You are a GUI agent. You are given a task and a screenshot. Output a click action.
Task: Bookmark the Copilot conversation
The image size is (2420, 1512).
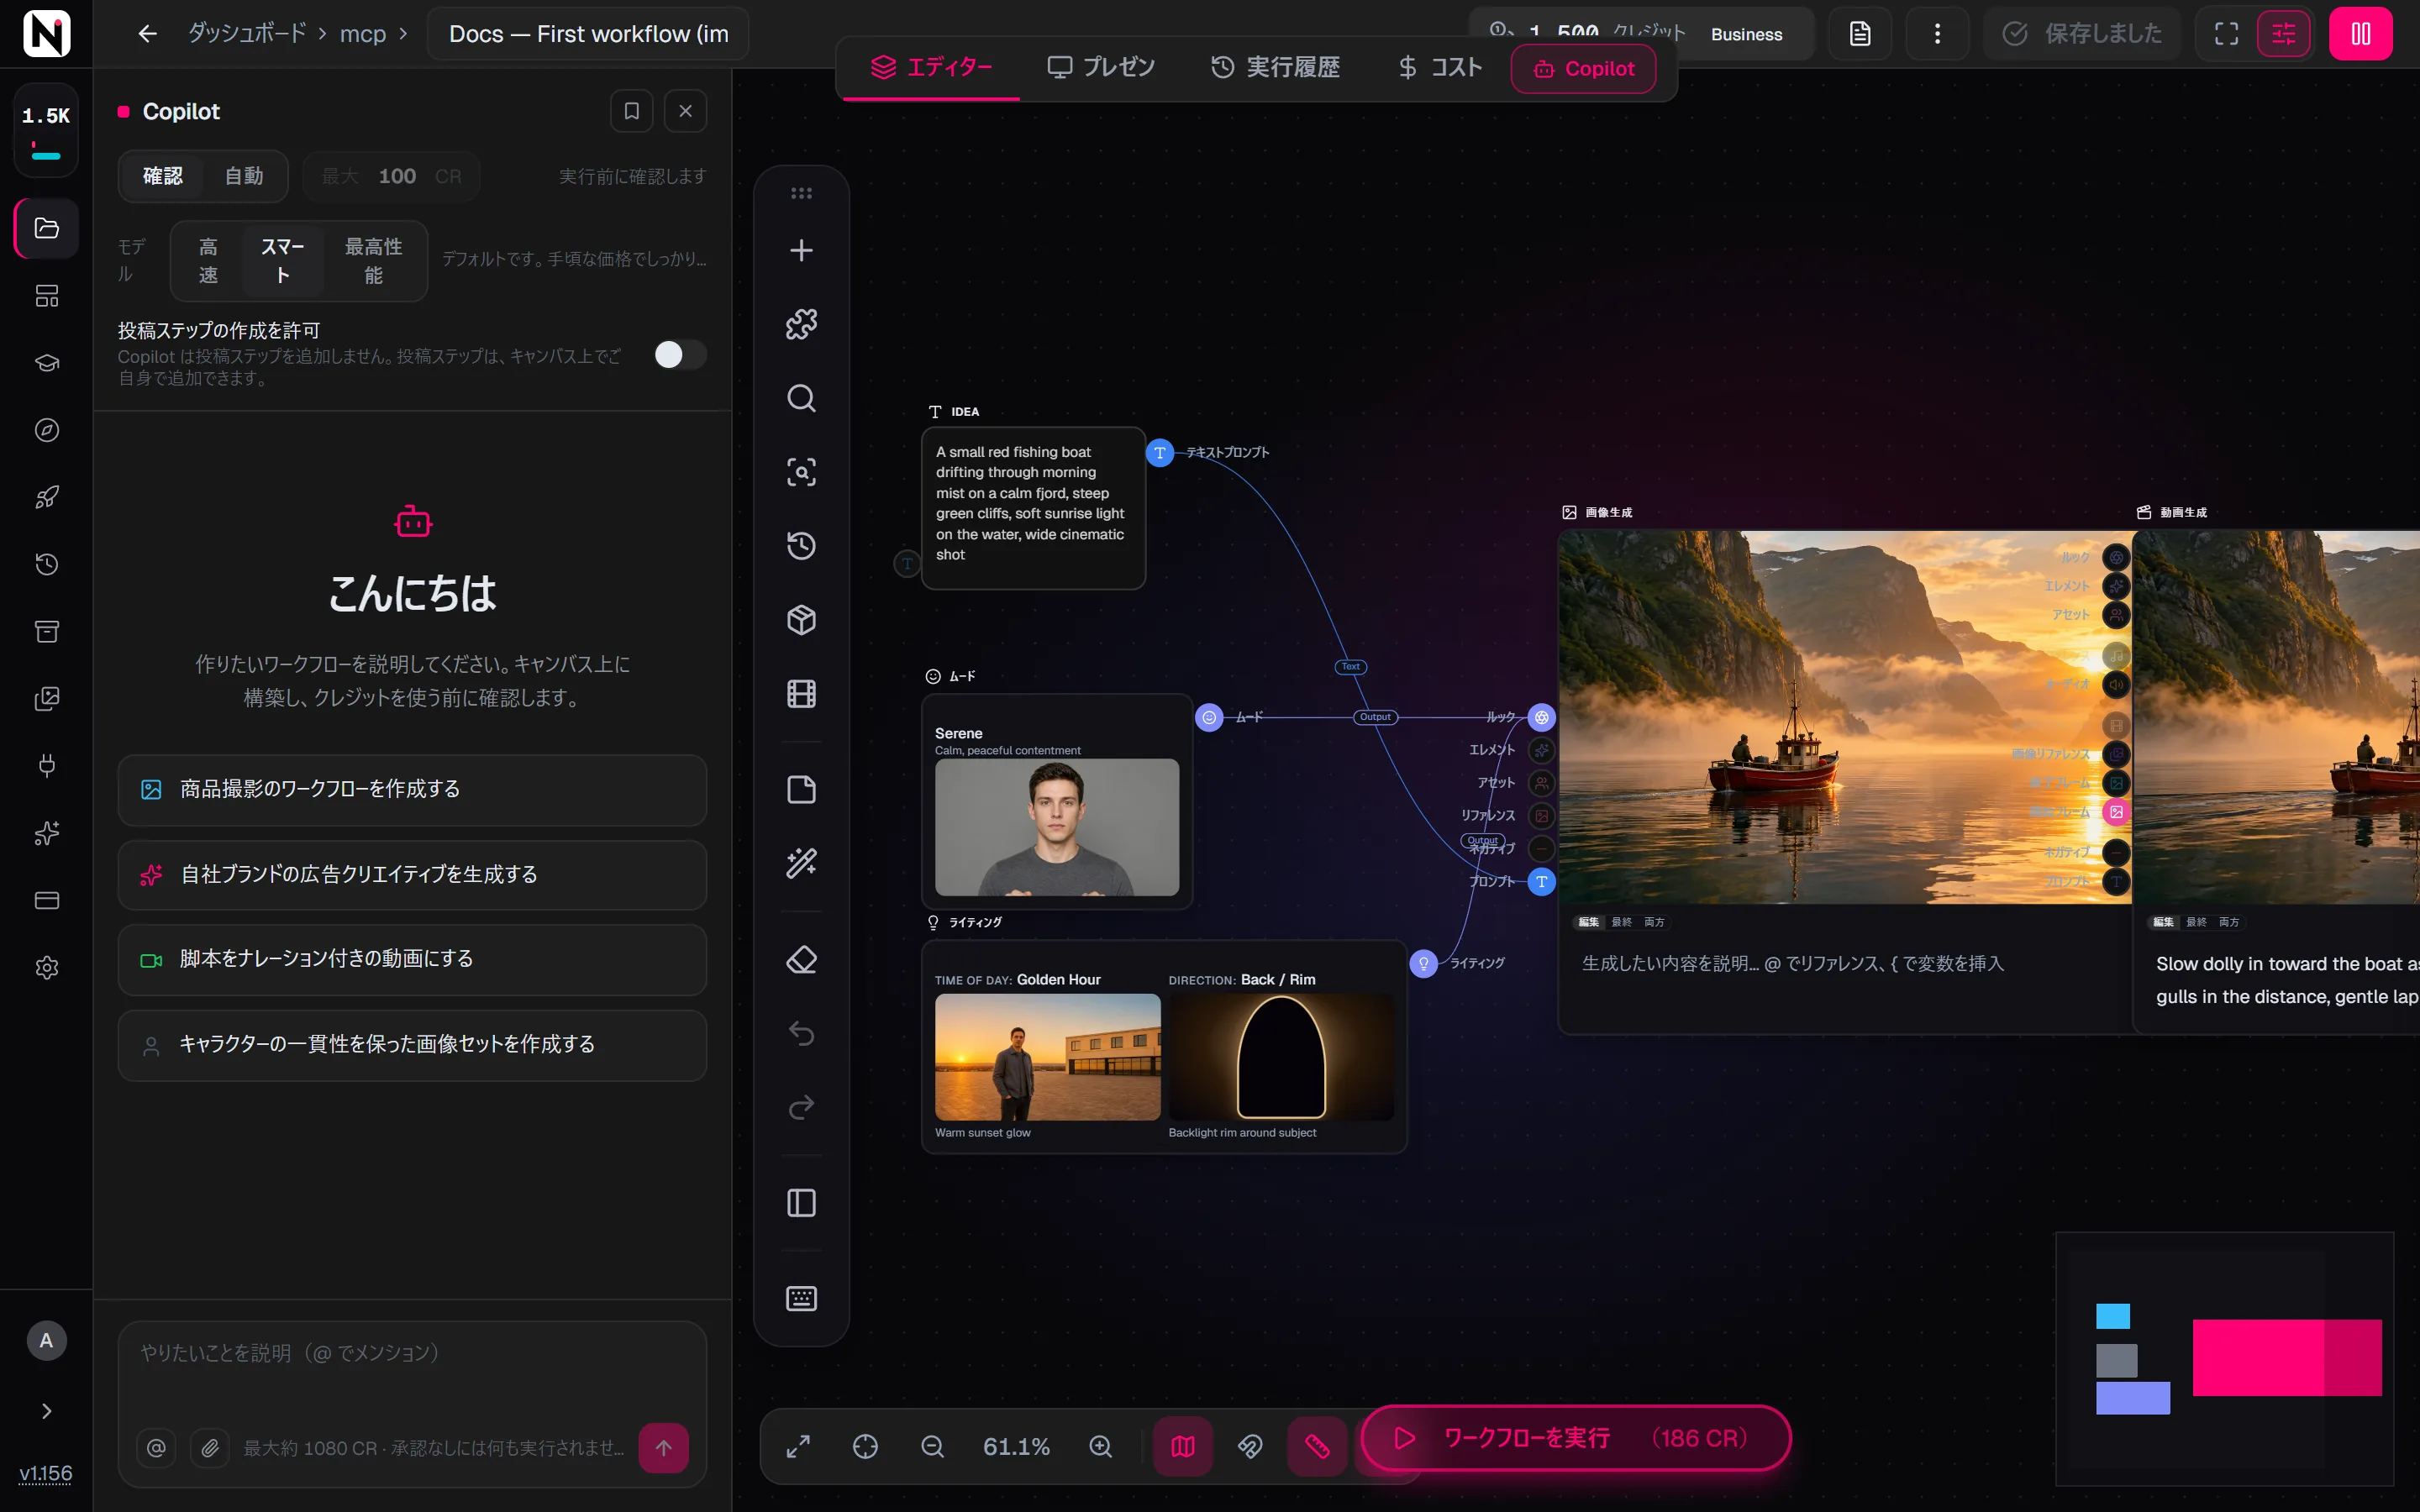coord(631,111)
